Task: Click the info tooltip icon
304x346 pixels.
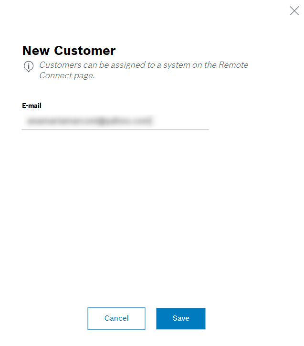Action: [29, 66]
